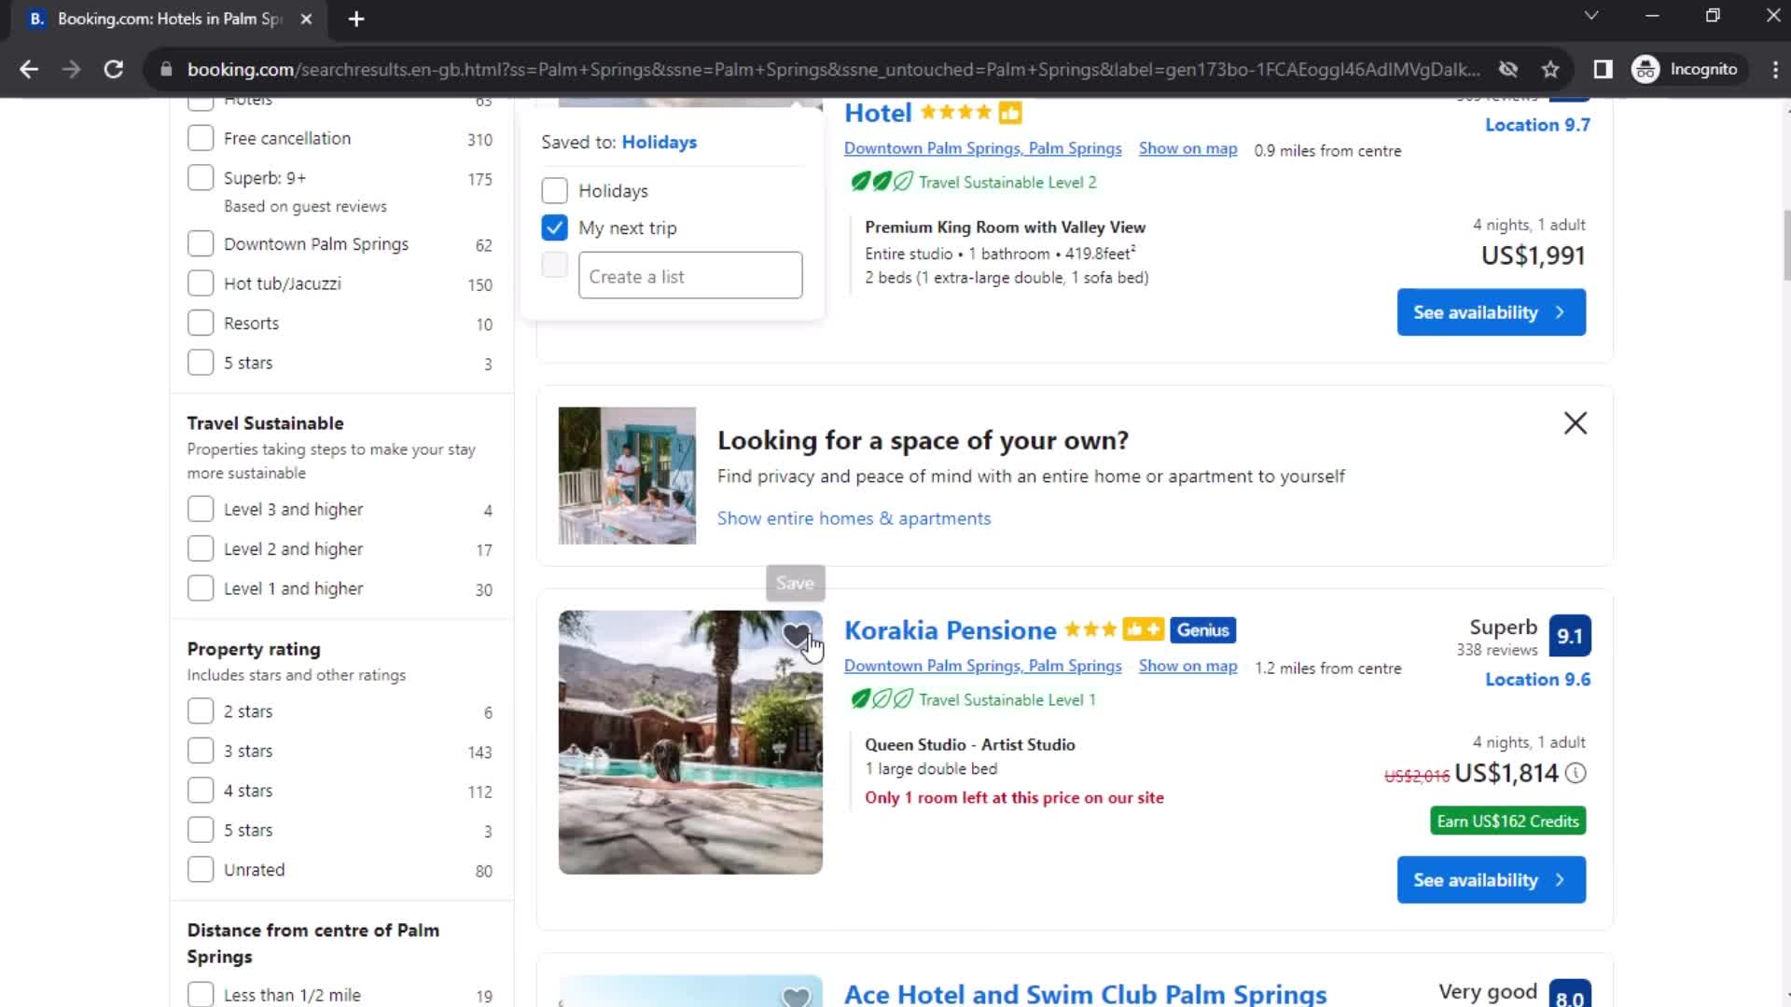Click Korakia's Downtown Palm Springs location link
Image resolution: width=1791 pixels, height=1007 pixels.
(982, 666)
